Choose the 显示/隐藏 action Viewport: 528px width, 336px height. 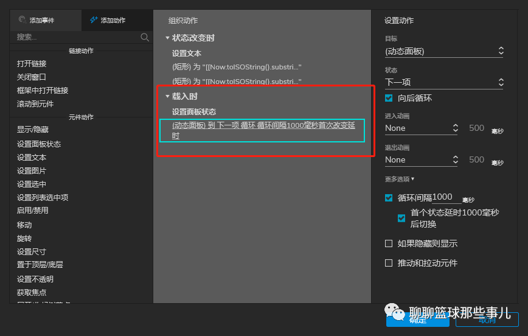[x=33, y=130]
